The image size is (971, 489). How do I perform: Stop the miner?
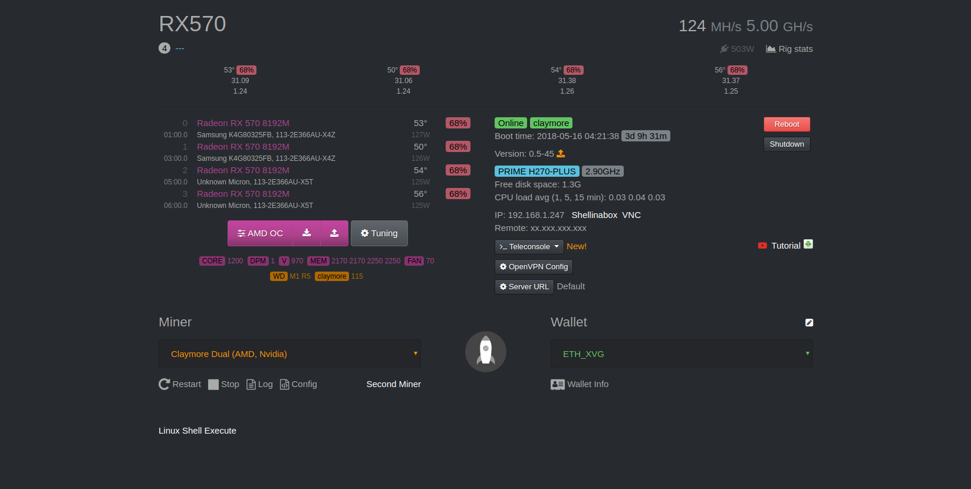(x=223, y=384)
